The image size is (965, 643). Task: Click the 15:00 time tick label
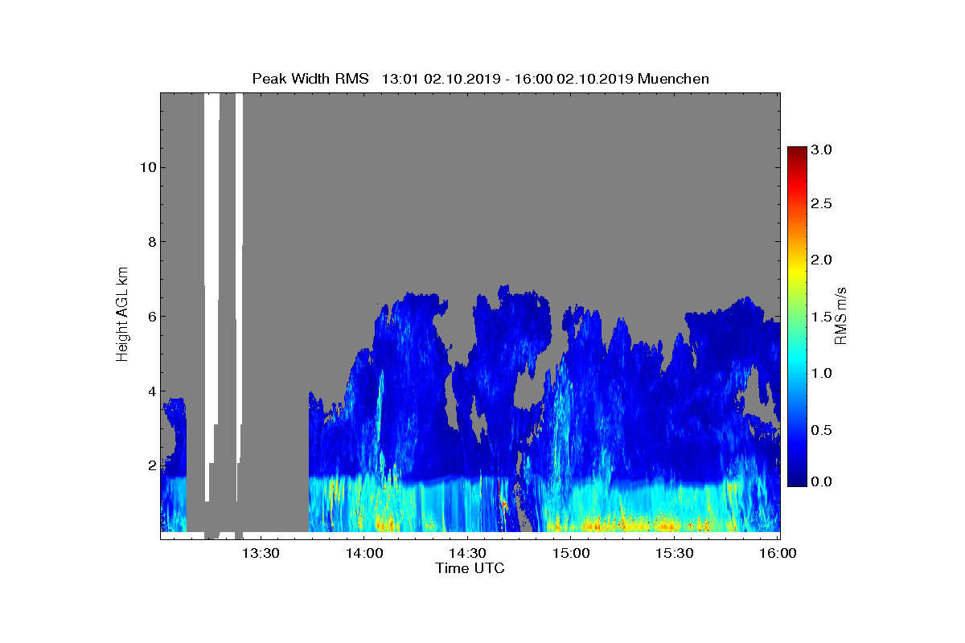click(x=571, y=553)
